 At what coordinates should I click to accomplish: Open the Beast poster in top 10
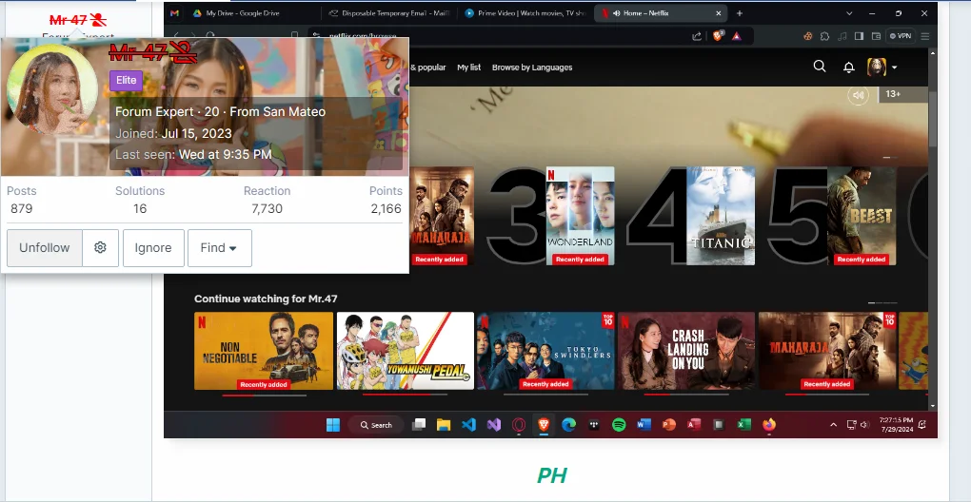pyautogui.click(x=862, y=216)
